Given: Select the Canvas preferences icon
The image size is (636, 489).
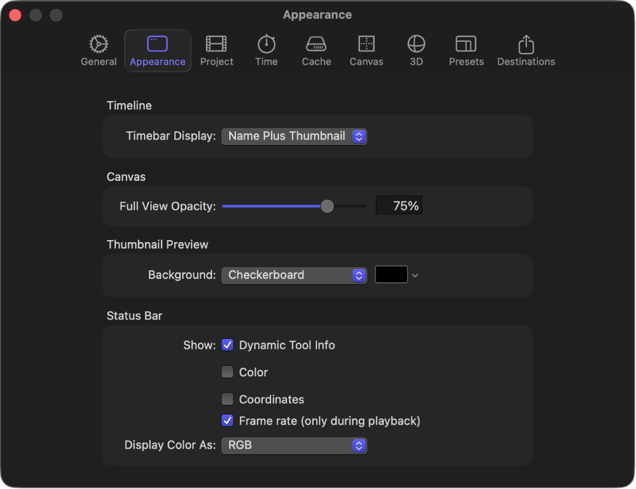Looking at the screenshot, I should pos(366,44).
